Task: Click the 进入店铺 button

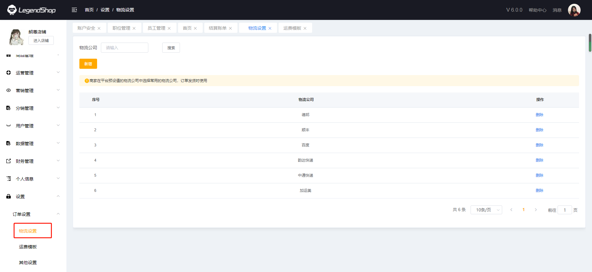Action: coord(41,40)
